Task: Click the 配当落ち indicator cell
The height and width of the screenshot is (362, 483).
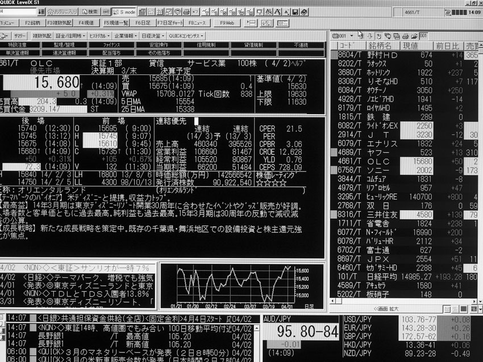Action: pyautogui.click(x=111, y=53)
